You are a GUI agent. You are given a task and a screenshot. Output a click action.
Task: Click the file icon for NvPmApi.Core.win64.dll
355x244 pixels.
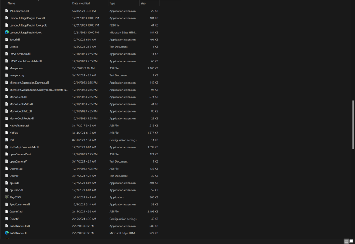tap(6, 147)
